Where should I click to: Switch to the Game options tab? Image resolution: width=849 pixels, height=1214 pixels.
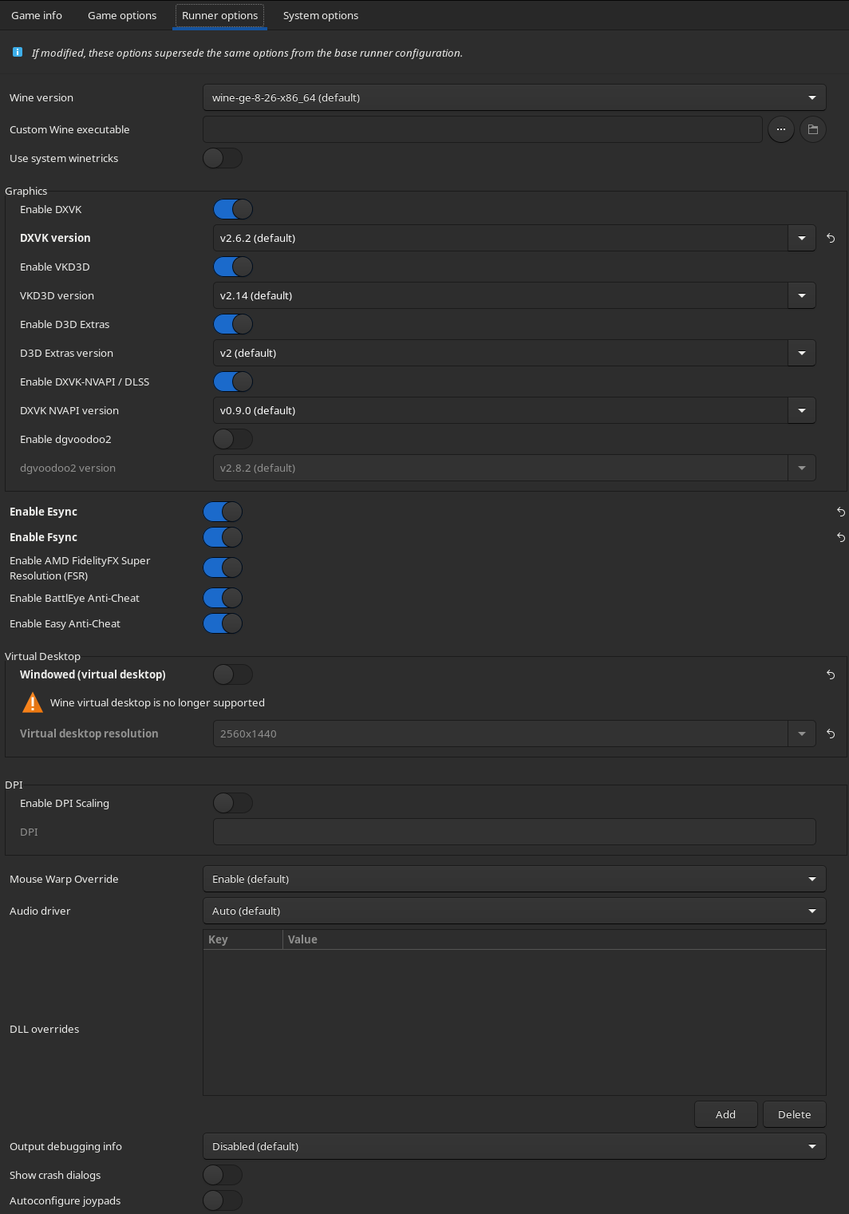pyautogui.click(x=121, y=14)
